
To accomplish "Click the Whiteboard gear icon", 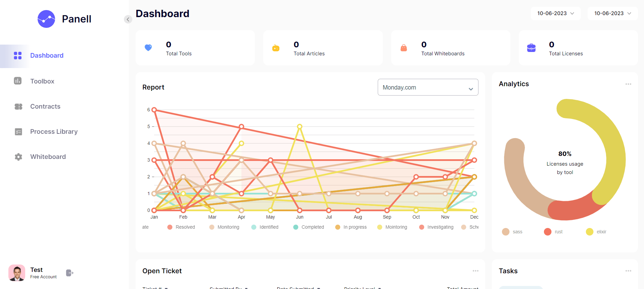I will pyautogui.click(x=18, y=157).
